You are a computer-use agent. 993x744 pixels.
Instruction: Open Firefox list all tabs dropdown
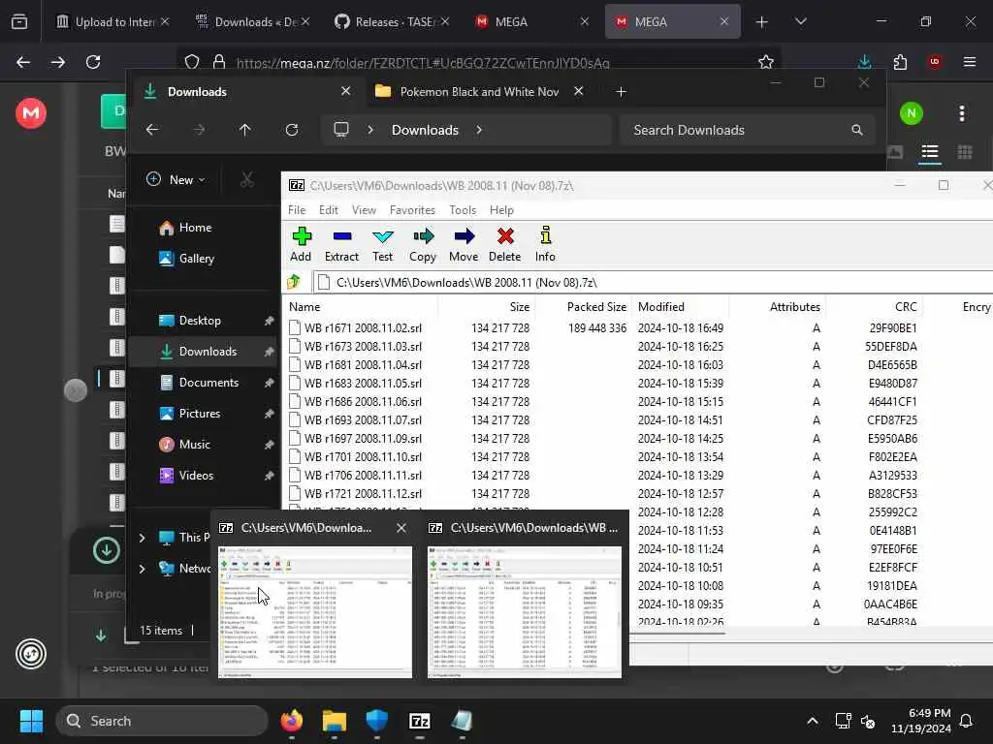(x=801, y=21)
